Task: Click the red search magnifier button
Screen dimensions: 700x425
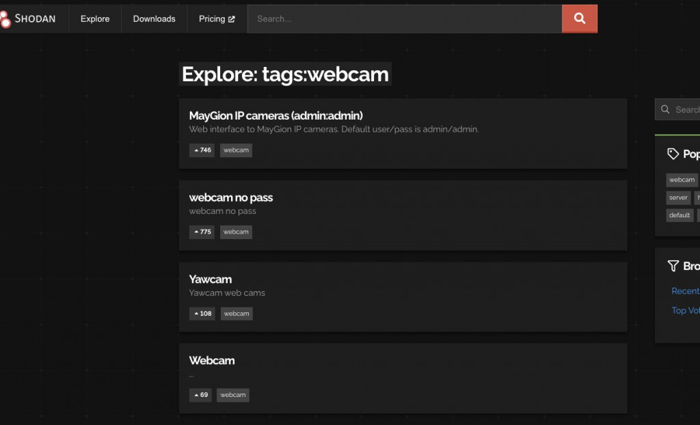Action: pos(580,18)
